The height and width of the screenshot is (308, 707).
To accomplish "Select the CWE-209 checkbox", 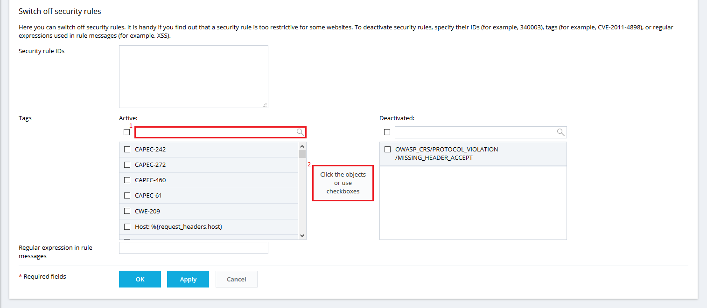I will tap(127, 211).
